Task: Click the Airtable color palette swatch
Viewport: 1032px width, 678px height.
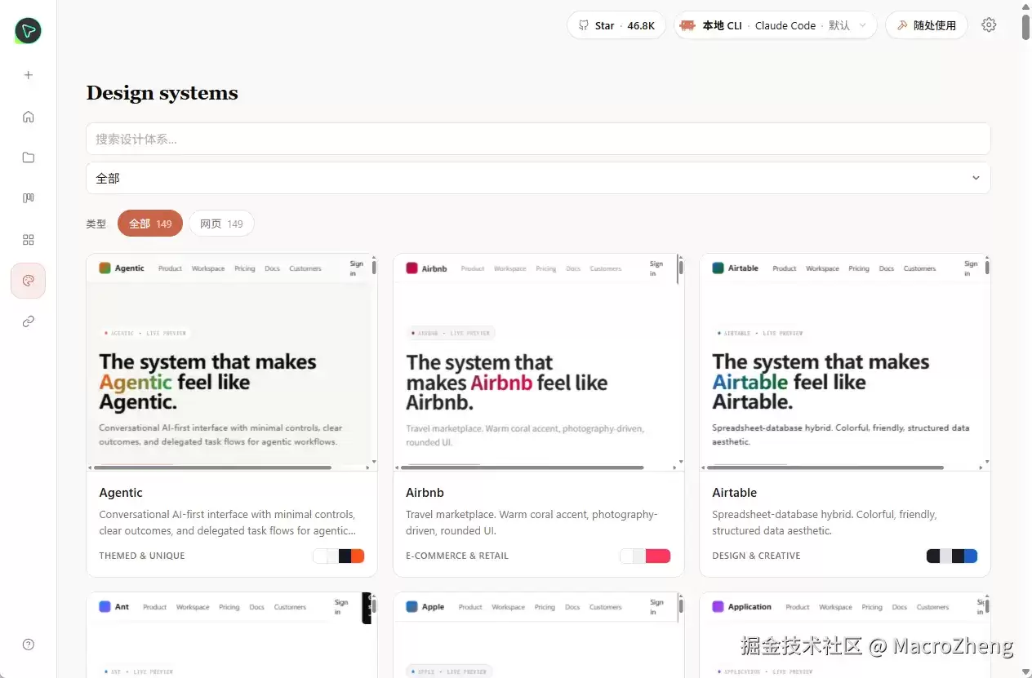Action: [x=952, y=556]
